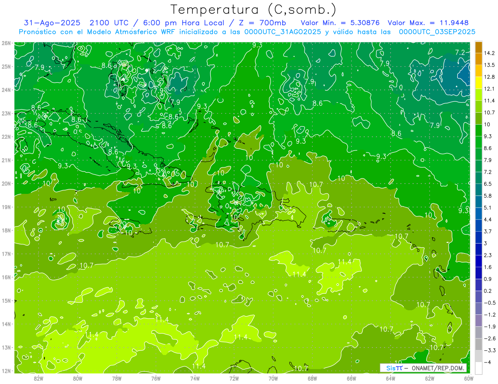This screenshot has height=384, width=498.
Task: Click the orange swatch above 14.2 on the scale
Action: tap(478, 47)
